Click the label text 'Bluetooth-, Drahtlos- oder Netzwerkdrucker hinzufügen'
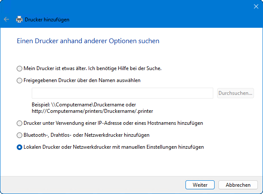This screenshot has height=194, width=263. [86, 135]
